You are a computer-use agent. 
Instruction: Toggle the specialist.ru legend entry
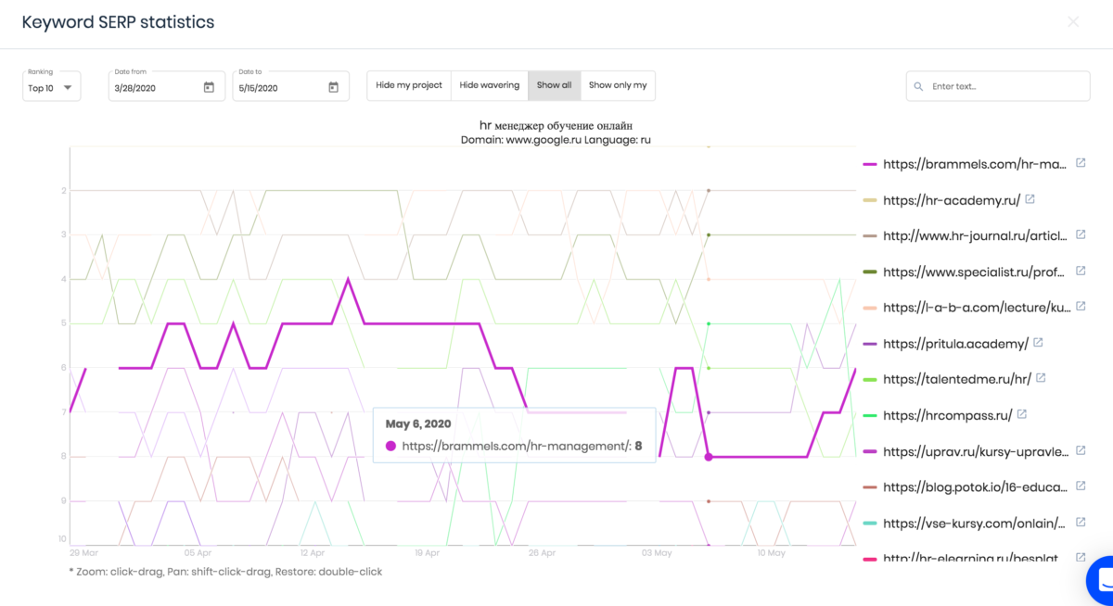pyautogui.click(x=974, y=272)
